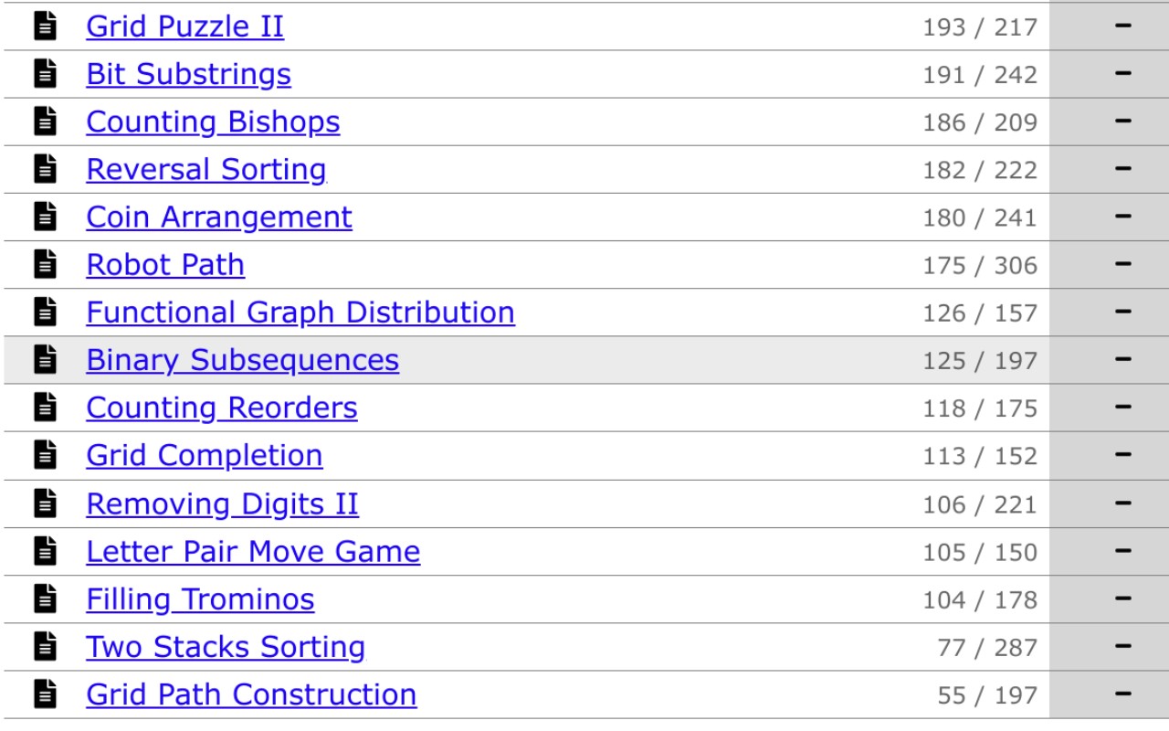The width and height of the screenshot is (1169, 731).
Task: Click document icon beside Grid Completion
Action: coord(45,455)
